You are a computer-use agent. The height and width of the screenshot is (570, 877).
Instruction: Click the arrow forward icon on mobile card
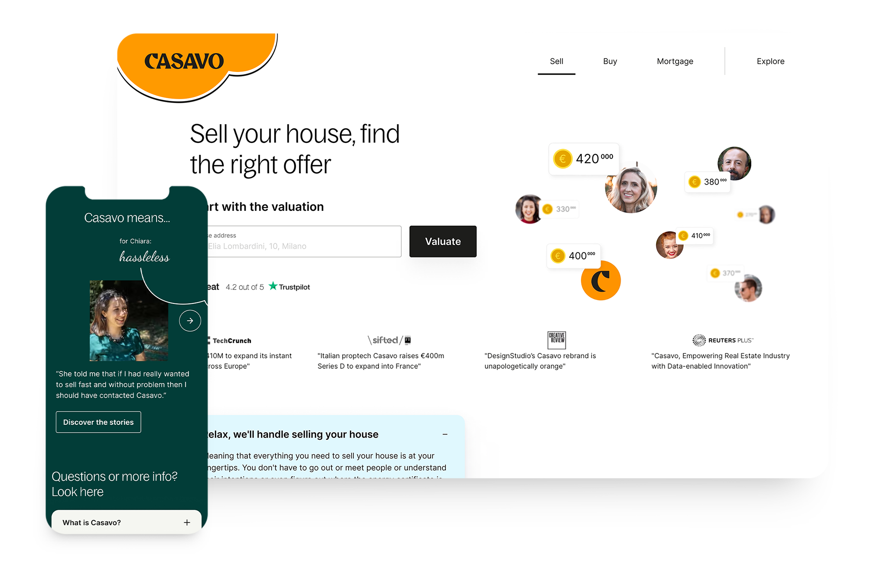(190, 321)
